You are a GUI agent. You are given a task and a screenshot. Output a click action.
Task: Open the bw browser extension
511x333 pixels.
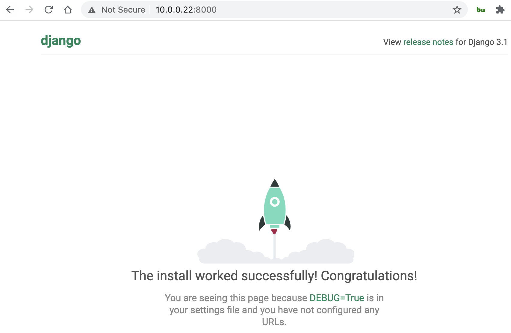pyautogui.click(x=481, y=10)
